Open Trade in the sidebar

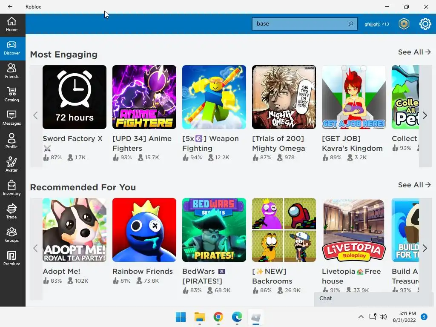[11, 212]
